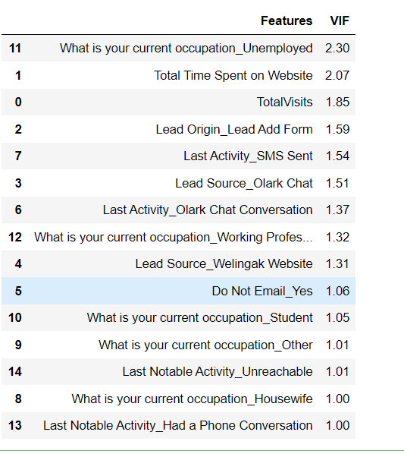This screenshot has width=404, height=454.
Task: Click occupation_Student feature cell
Action: pos(199,317)
